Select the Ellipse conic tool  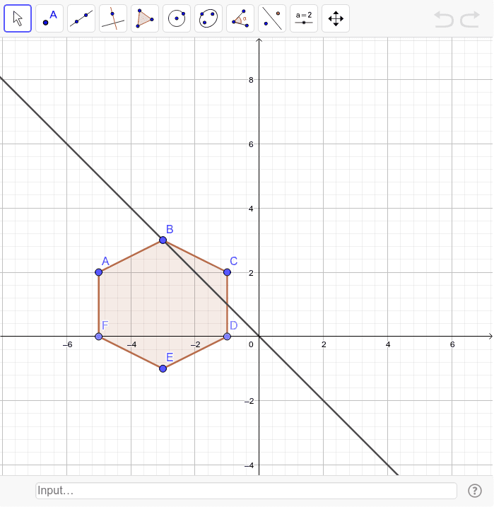(208, 18)
